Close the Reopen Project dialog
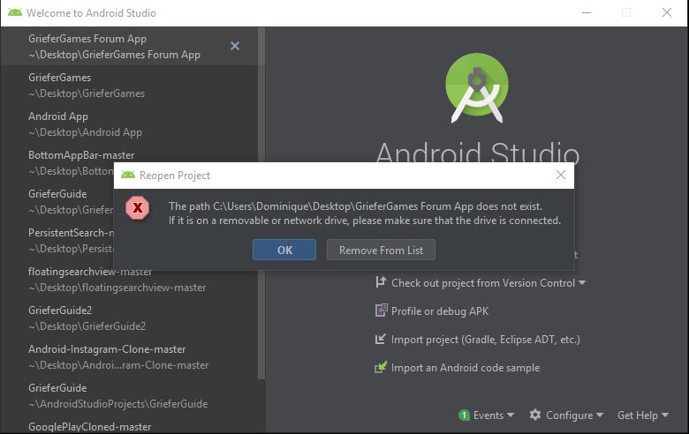689x434 pixels. 561,175
